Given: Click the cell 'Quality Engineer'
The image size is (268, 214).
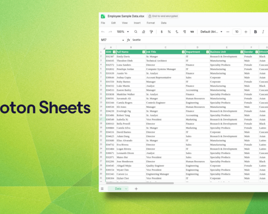Looking at the screenshot, I should 165,165.
